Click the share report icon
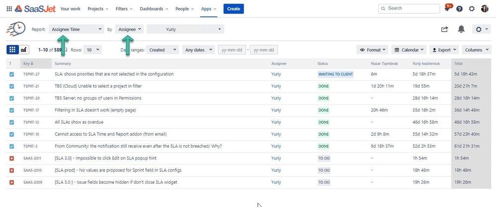The image size is (496, 207). point(445,29)
